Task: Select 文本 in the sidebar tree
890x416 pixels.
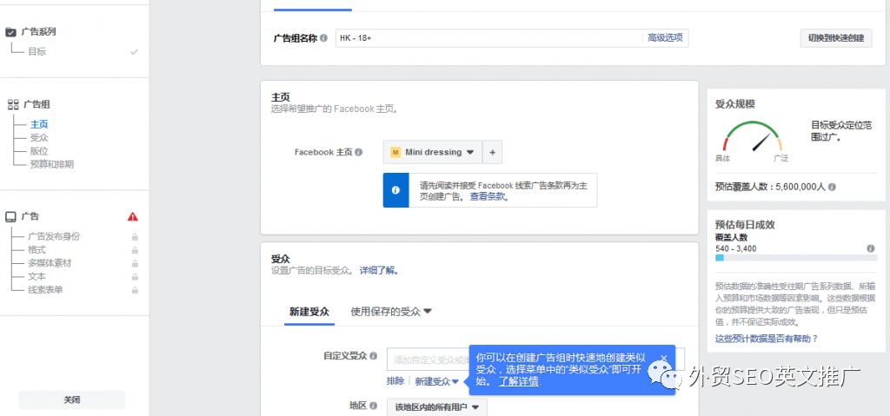Action: (37, 276)
